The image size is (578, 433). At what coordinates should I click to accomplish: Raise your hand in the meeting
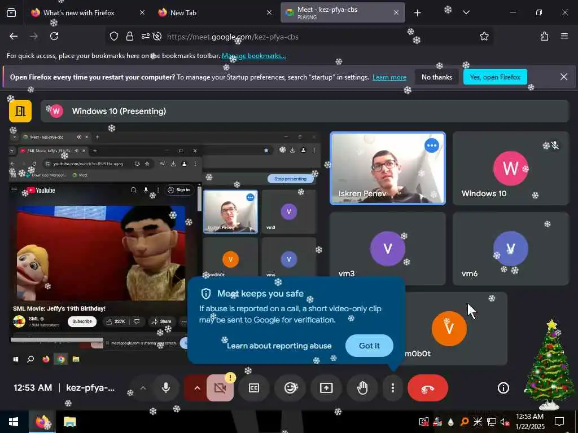click(x=362, y=388)
